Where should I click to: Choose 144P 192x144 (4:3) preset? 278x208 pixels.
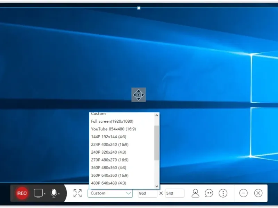(122, 137)
